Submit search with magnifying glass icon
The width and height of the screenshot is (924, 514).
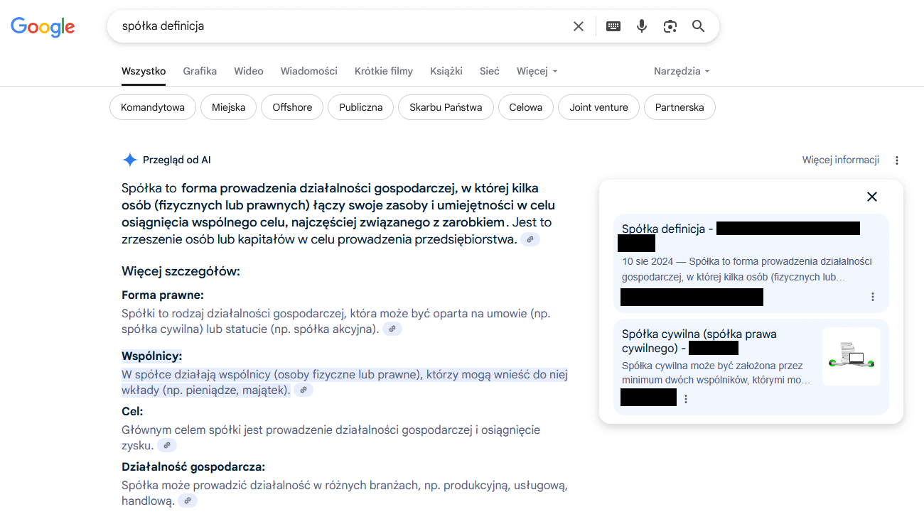point(699,26)
